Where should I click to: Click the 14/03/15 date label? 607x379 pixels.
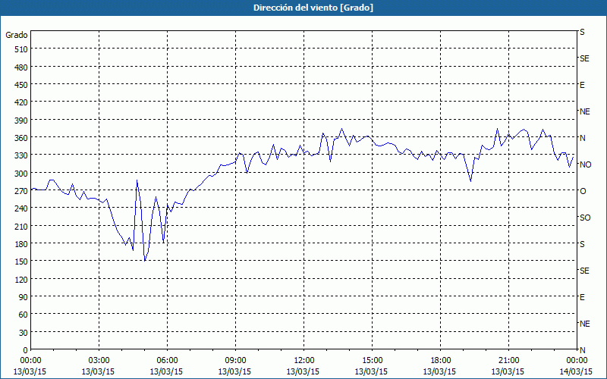[576, 371]
